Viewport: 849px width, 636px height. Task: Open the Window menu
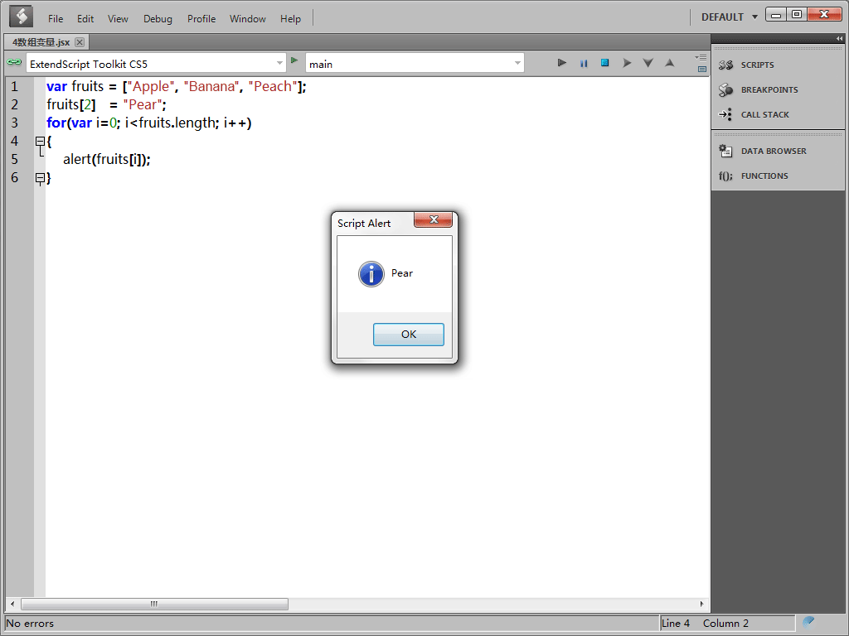tap(247, 19)
